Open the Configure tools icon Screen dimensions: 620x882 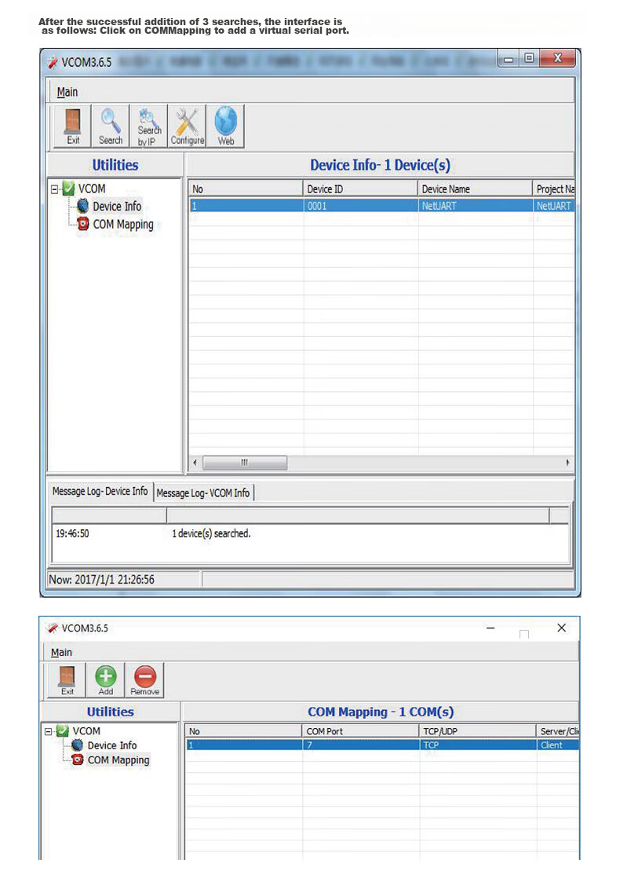point(188,126)
